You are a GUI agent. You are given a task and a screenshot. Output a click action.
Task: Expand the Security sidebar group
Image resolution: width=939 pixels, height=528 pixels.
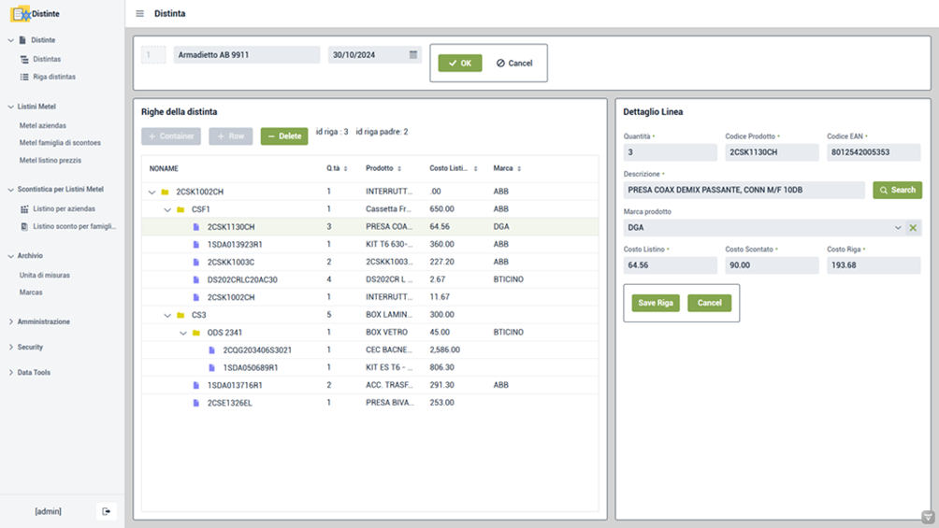(11, 348)
